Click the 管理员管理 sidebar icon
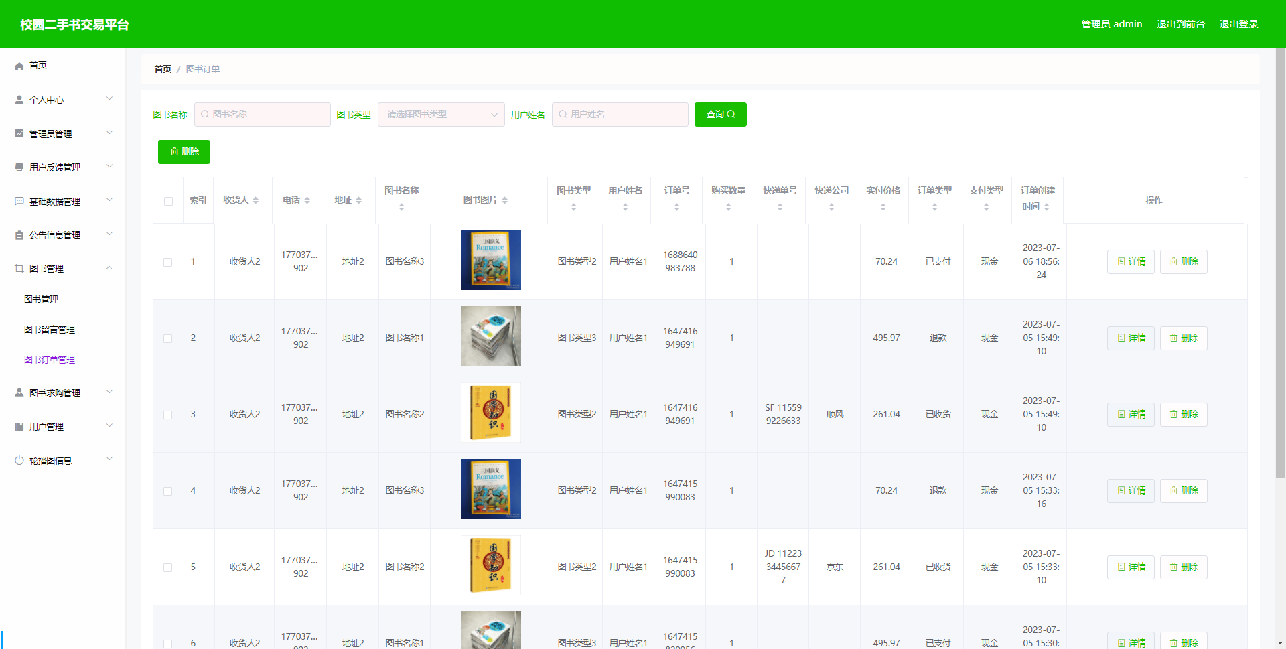Image resolution: width=1286 pixels, height=649 pixels. pos(19,134)
